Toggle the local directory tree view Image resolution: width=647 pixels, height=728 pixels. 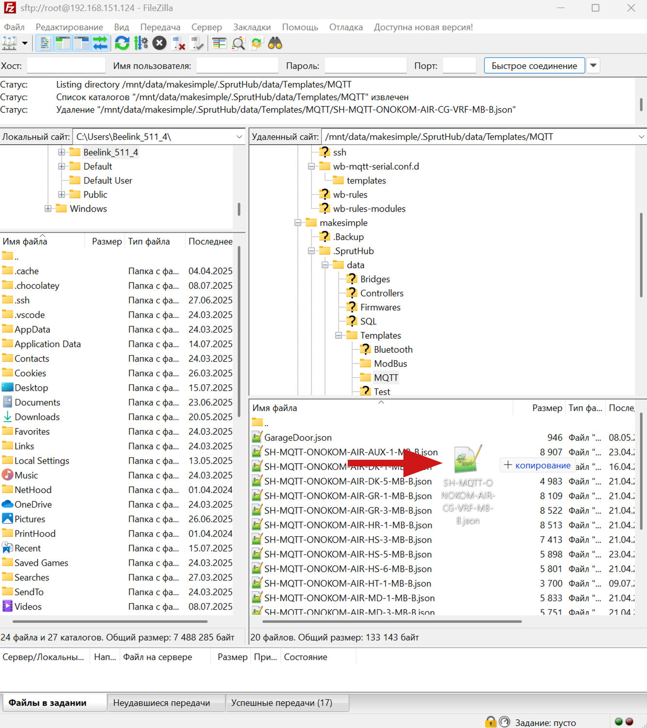pyautogui.click(x=63, y=44)
